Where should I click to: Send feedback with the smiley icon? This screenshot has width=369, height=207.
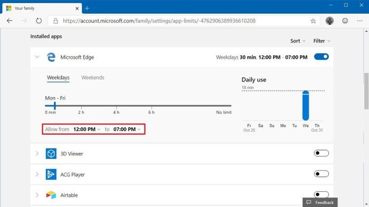coord(345,21)
